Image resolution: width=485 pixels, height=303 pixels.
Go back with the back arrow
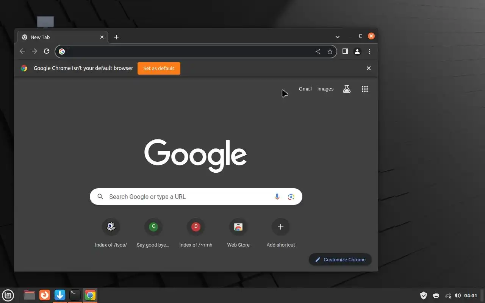click(x=22, y=51)
